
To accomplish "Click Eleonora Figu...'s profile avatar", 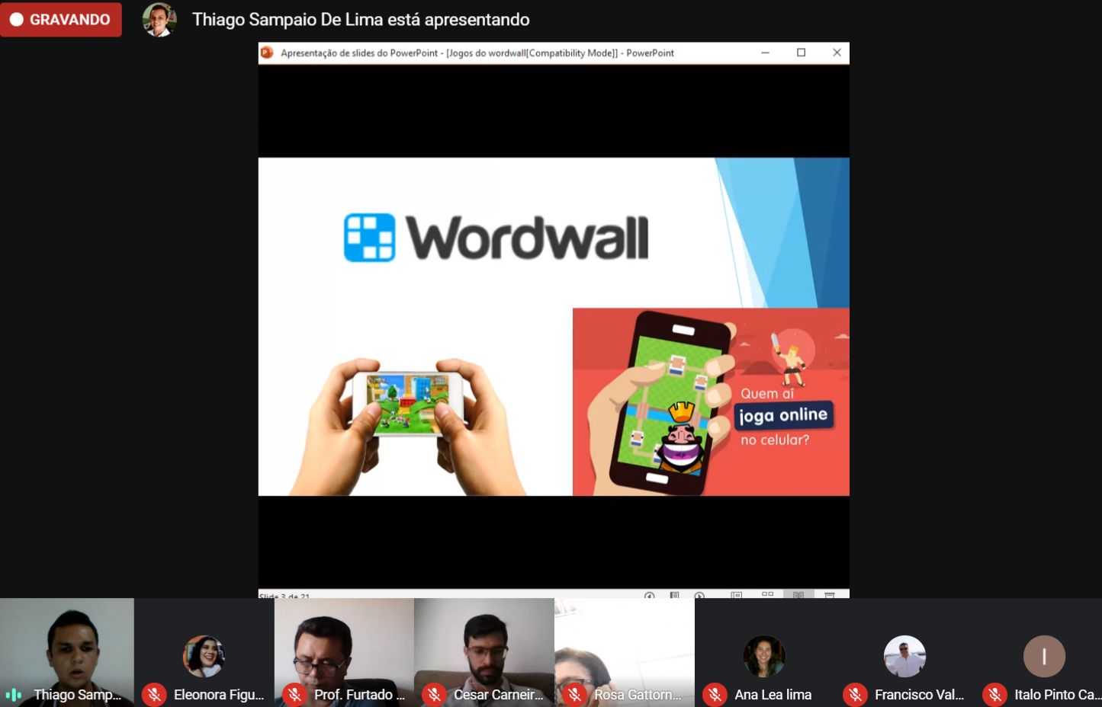I will click(204, 656).
